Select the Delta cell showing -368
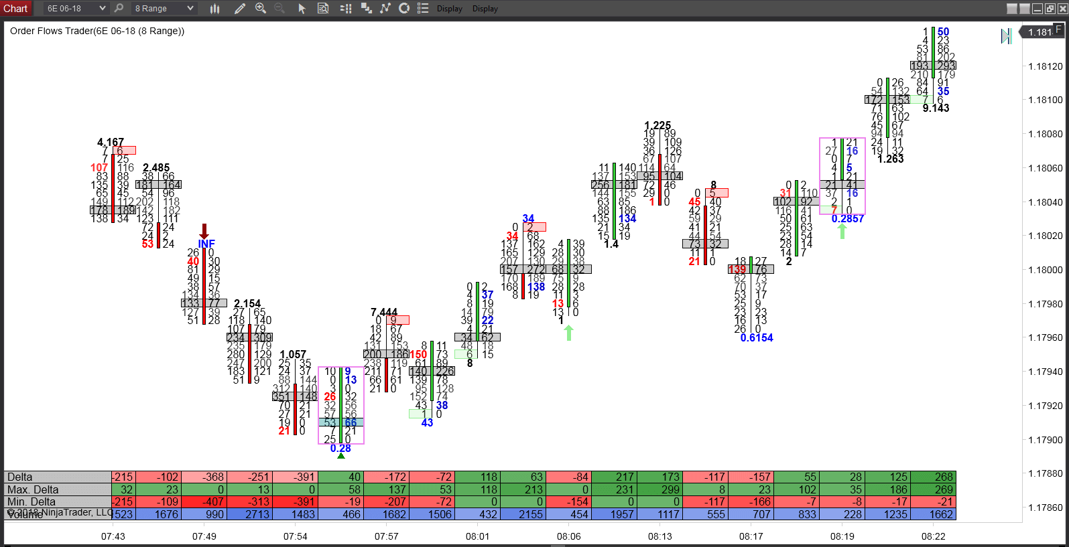1069x547 pixels. 204,477
